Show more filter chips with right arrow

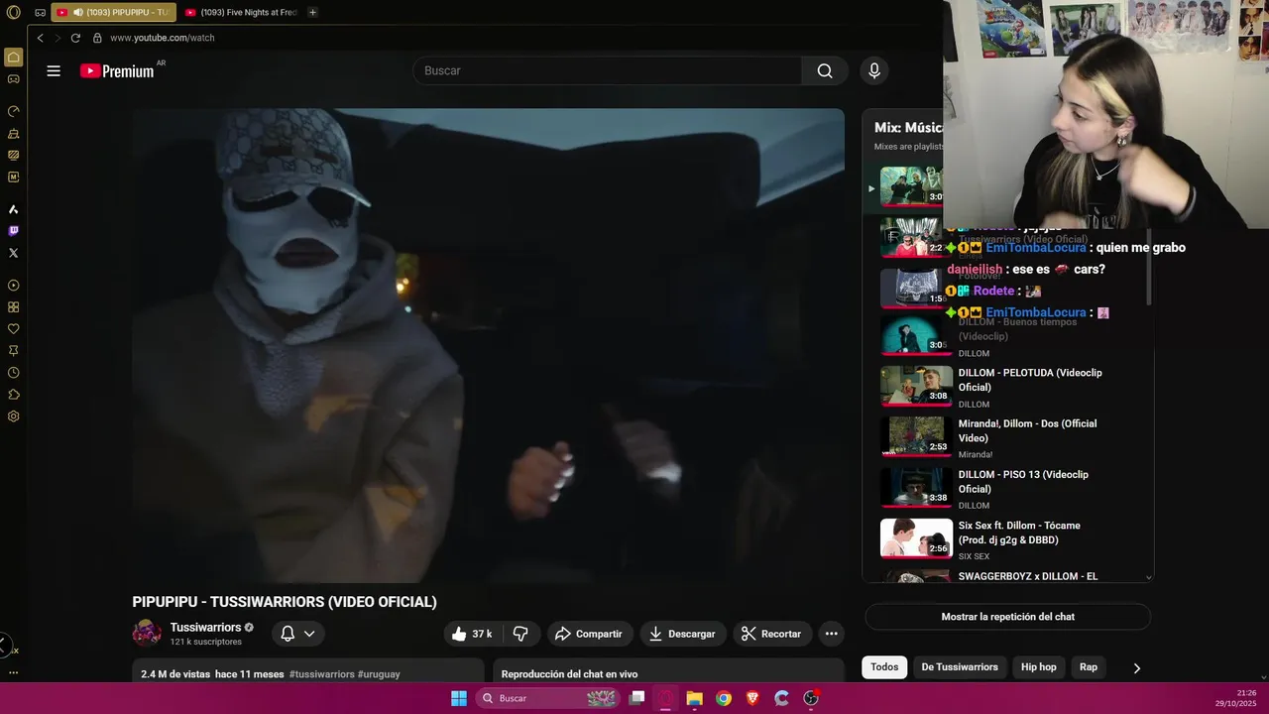(x=1136, y=667)
